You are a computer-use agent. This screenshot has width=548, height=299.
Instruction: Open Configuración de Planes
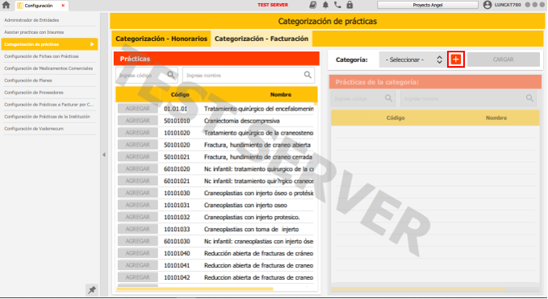coord(49,81)
